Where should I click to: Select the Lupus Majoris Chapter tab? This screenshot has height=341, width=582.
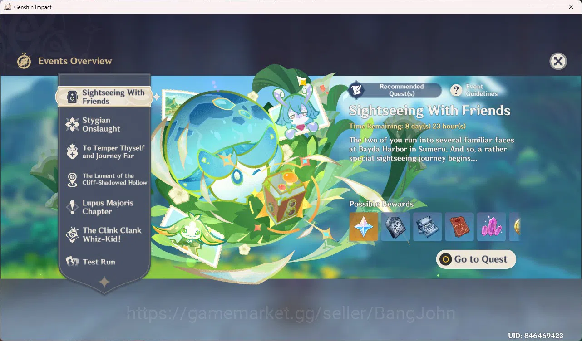pos(104,207)
